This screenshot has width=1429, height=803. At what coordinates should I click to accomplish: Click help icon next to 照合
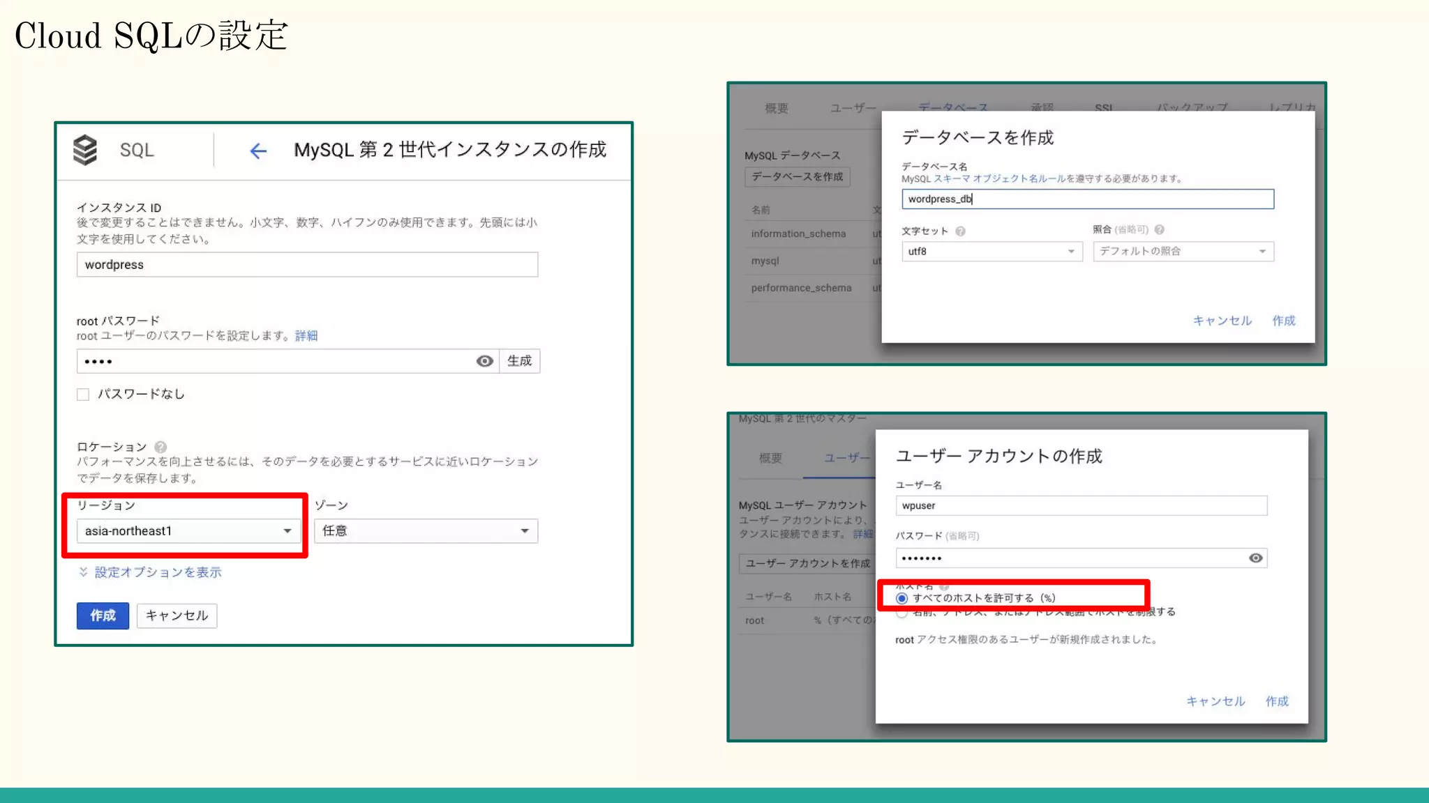pyautogui.click(x=1159, y=229)
